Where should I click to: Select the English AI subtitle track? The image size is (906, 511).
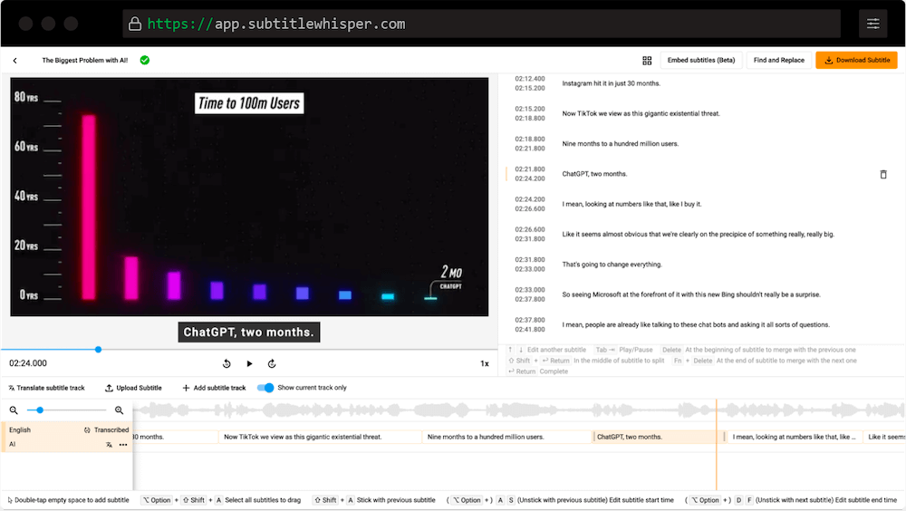pyautogui.click(x=68, y=437)
